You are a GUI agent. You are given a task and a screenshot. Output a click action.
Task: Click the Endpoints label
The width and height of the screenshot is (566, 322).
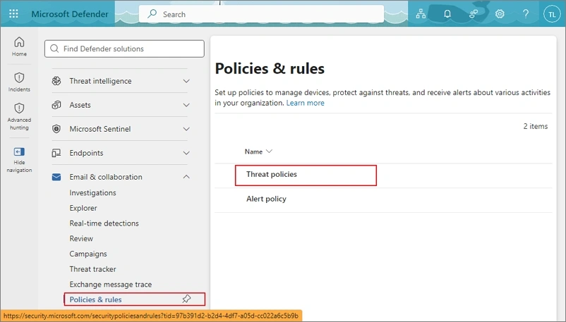pos(86,153)
